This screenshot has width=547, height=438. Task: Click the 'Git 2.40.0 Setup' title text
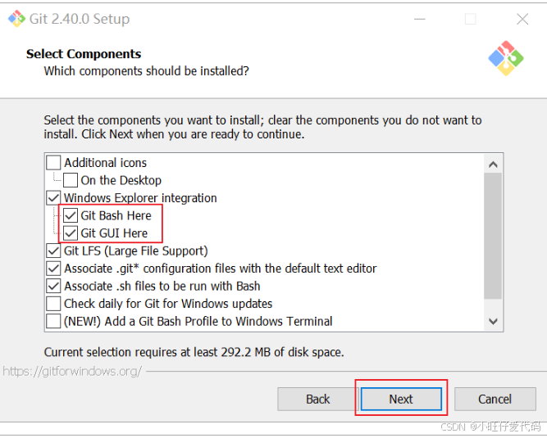80,19
